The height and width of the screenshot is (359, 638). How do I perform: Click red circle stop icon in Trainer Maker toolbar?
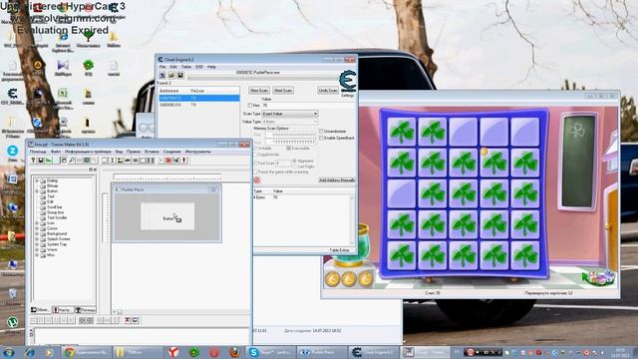coord(168,161)
